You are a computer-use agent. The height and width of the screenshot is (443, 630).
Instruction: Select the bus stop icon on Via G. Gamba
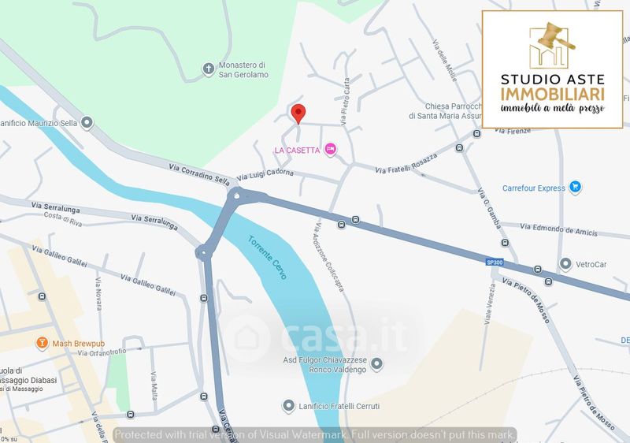(x=505, y=243)
